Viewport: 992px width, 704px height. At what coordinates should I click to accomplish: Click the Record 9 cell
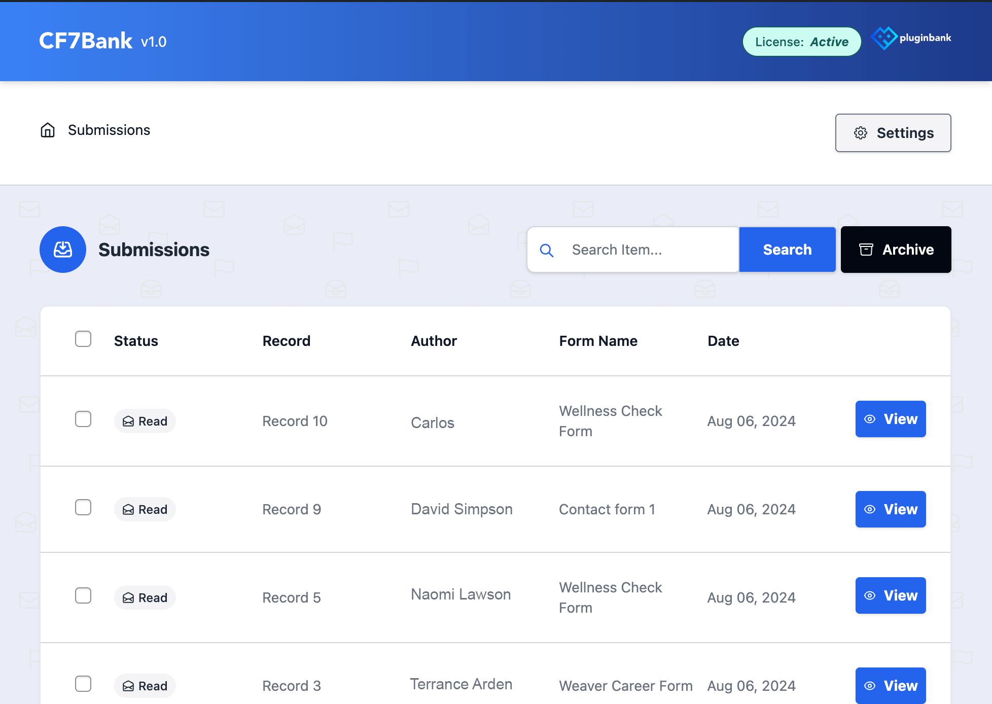292,509
